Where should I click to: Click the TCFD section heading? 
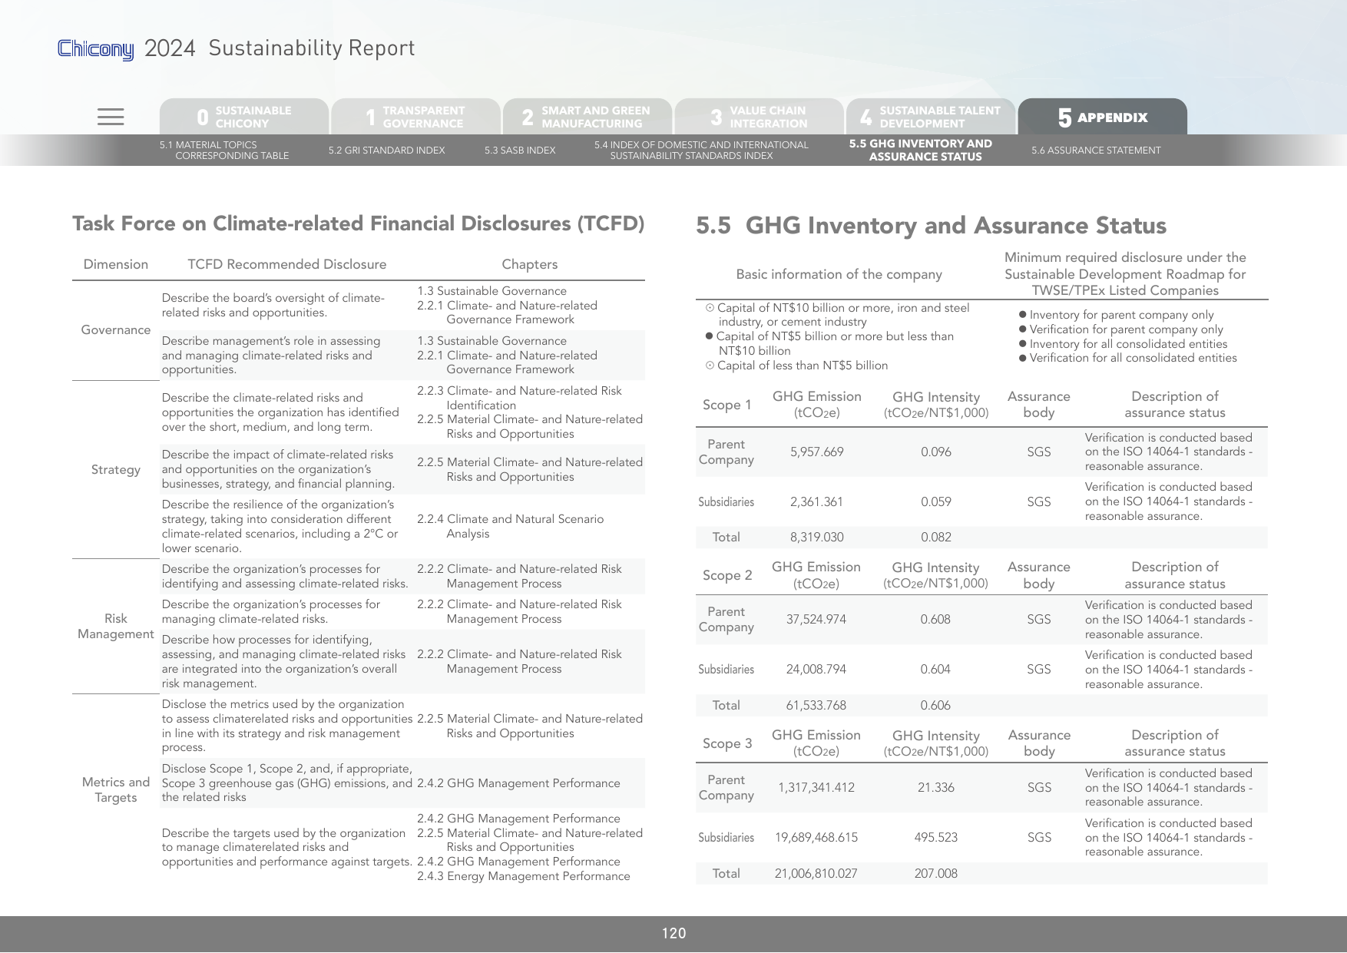pyautogui.click(x=358, y=223)
